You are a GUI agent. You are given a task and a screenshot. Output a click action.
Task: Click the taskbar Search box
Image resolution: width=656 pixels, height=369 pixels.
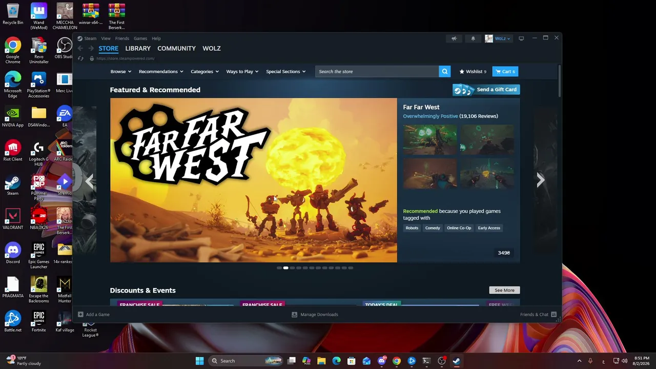click(x=246, y=361)
